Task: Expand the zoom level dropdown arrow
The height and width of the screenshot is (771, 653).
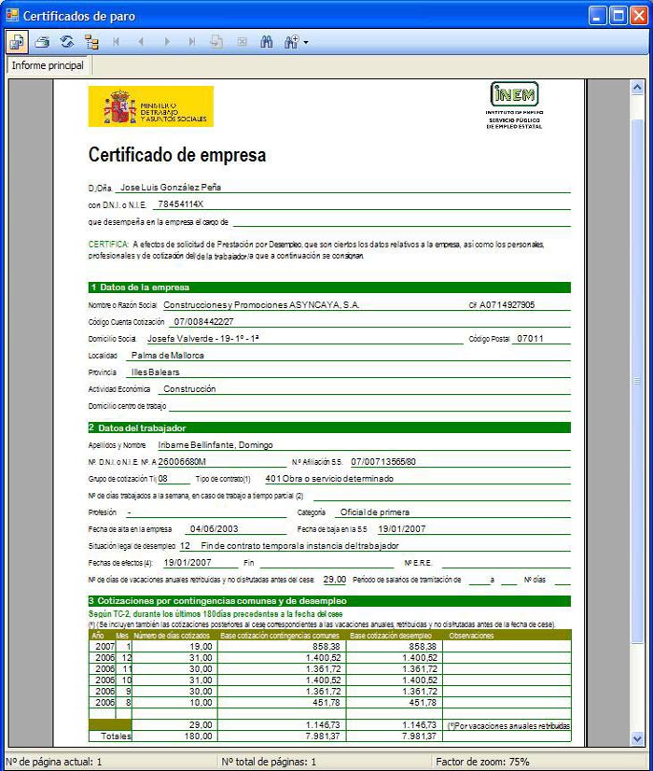Action: click(x=306, y=42)
